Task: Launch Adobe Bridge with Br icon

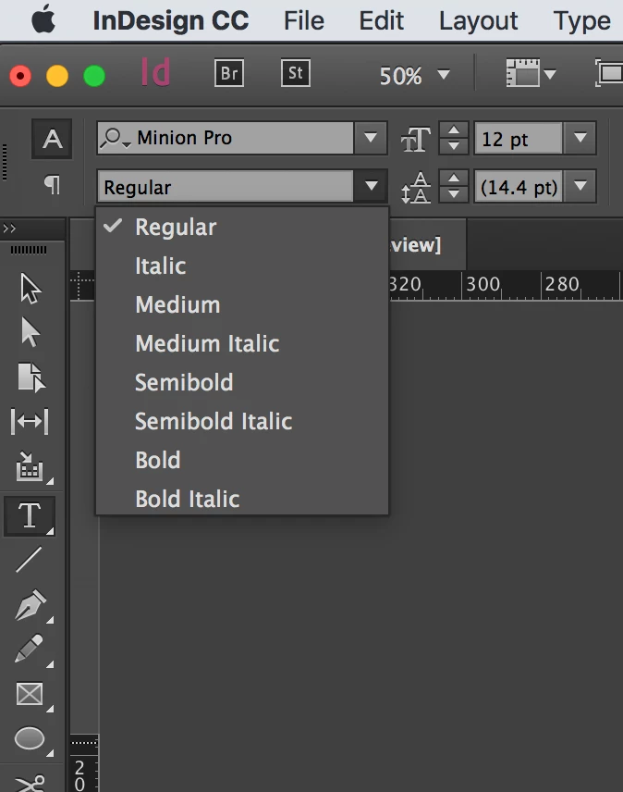Action: (x=229, y=73)
